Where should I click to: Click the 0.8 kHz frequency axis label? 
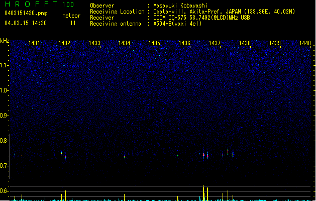click(4, 141)
